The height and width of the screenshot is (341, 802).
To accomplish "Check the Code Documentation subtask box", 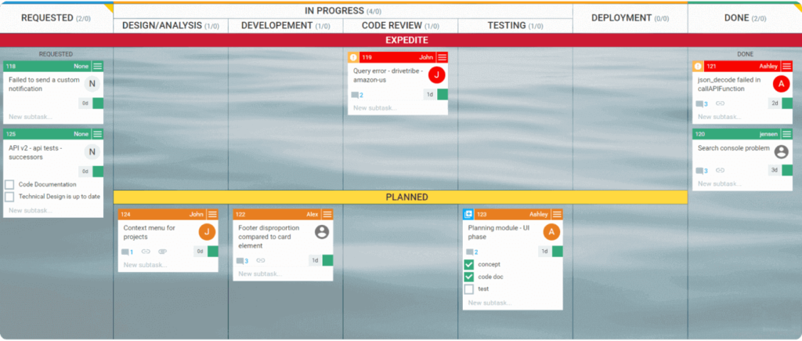I will click(9, 184).
